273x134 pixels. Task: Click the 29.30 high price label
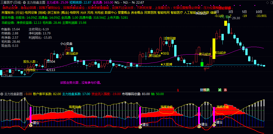[236, 18]
